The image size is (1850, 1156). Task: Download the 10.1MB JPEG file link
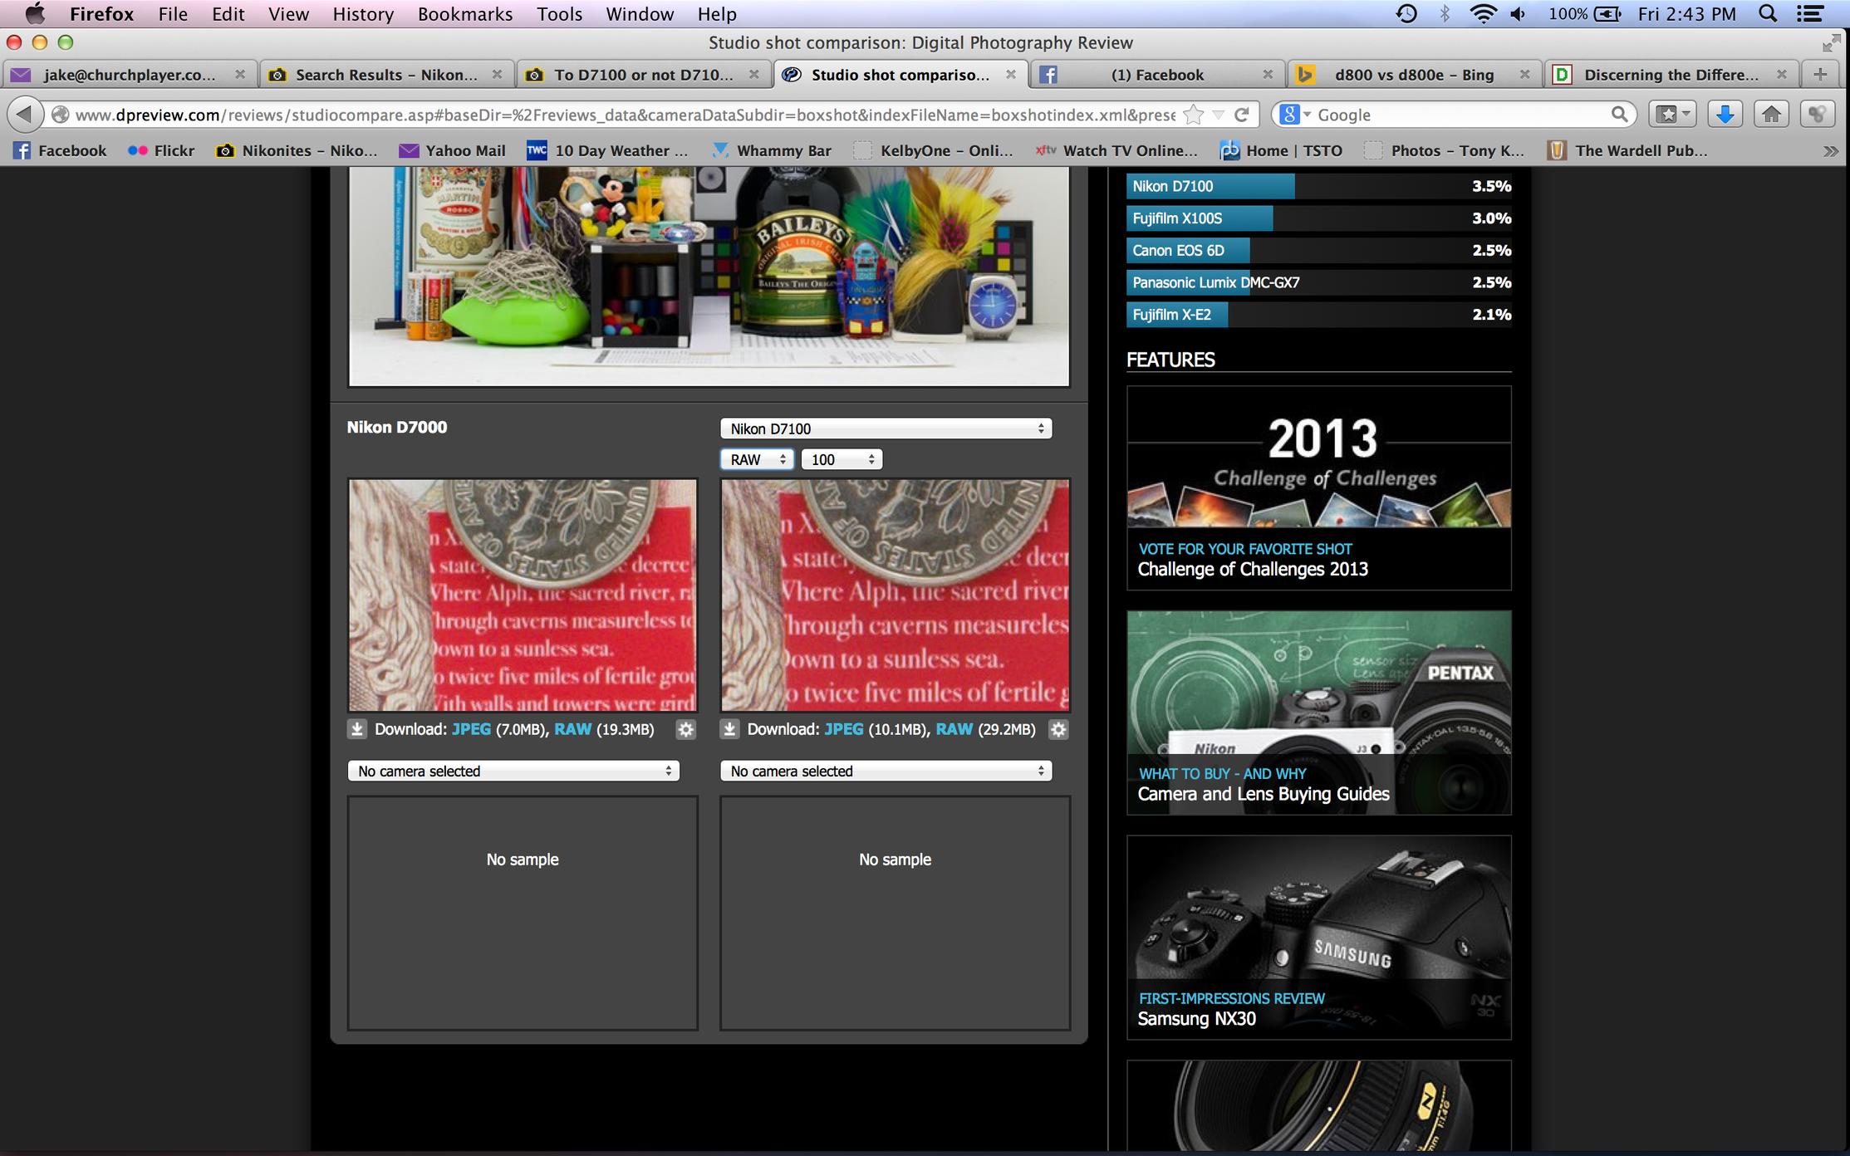pyautogui.click(x=843, y=729)
